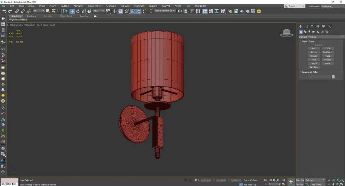Toggle Auto Key animation mode

tap(300, 180)
